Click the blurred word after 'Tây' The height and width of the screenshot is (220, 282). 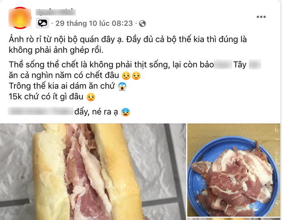(255, 64)
